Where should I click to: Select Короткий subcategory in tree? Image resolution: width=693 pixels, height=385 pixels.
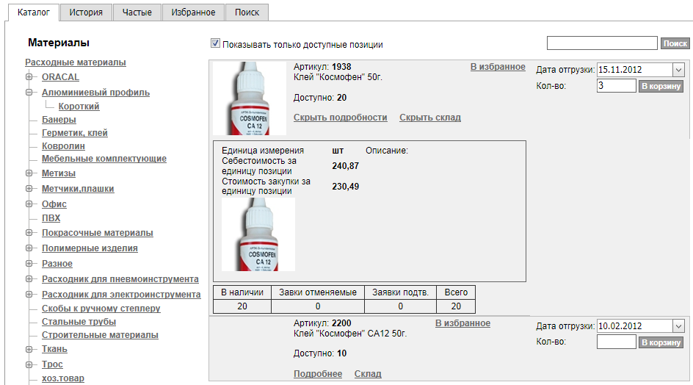tap(79, 107)
